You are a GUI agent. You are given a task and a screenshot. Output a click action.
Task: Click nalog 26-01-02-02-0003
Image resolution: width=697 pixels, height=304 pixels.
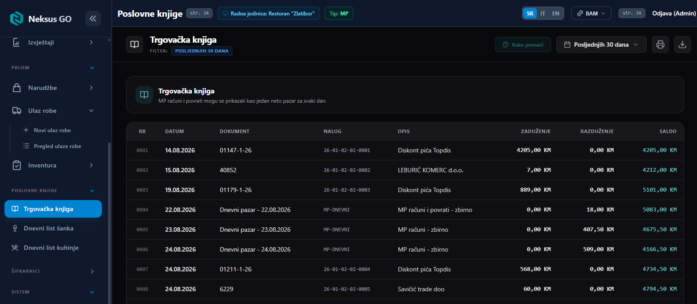tap(347, 190)
